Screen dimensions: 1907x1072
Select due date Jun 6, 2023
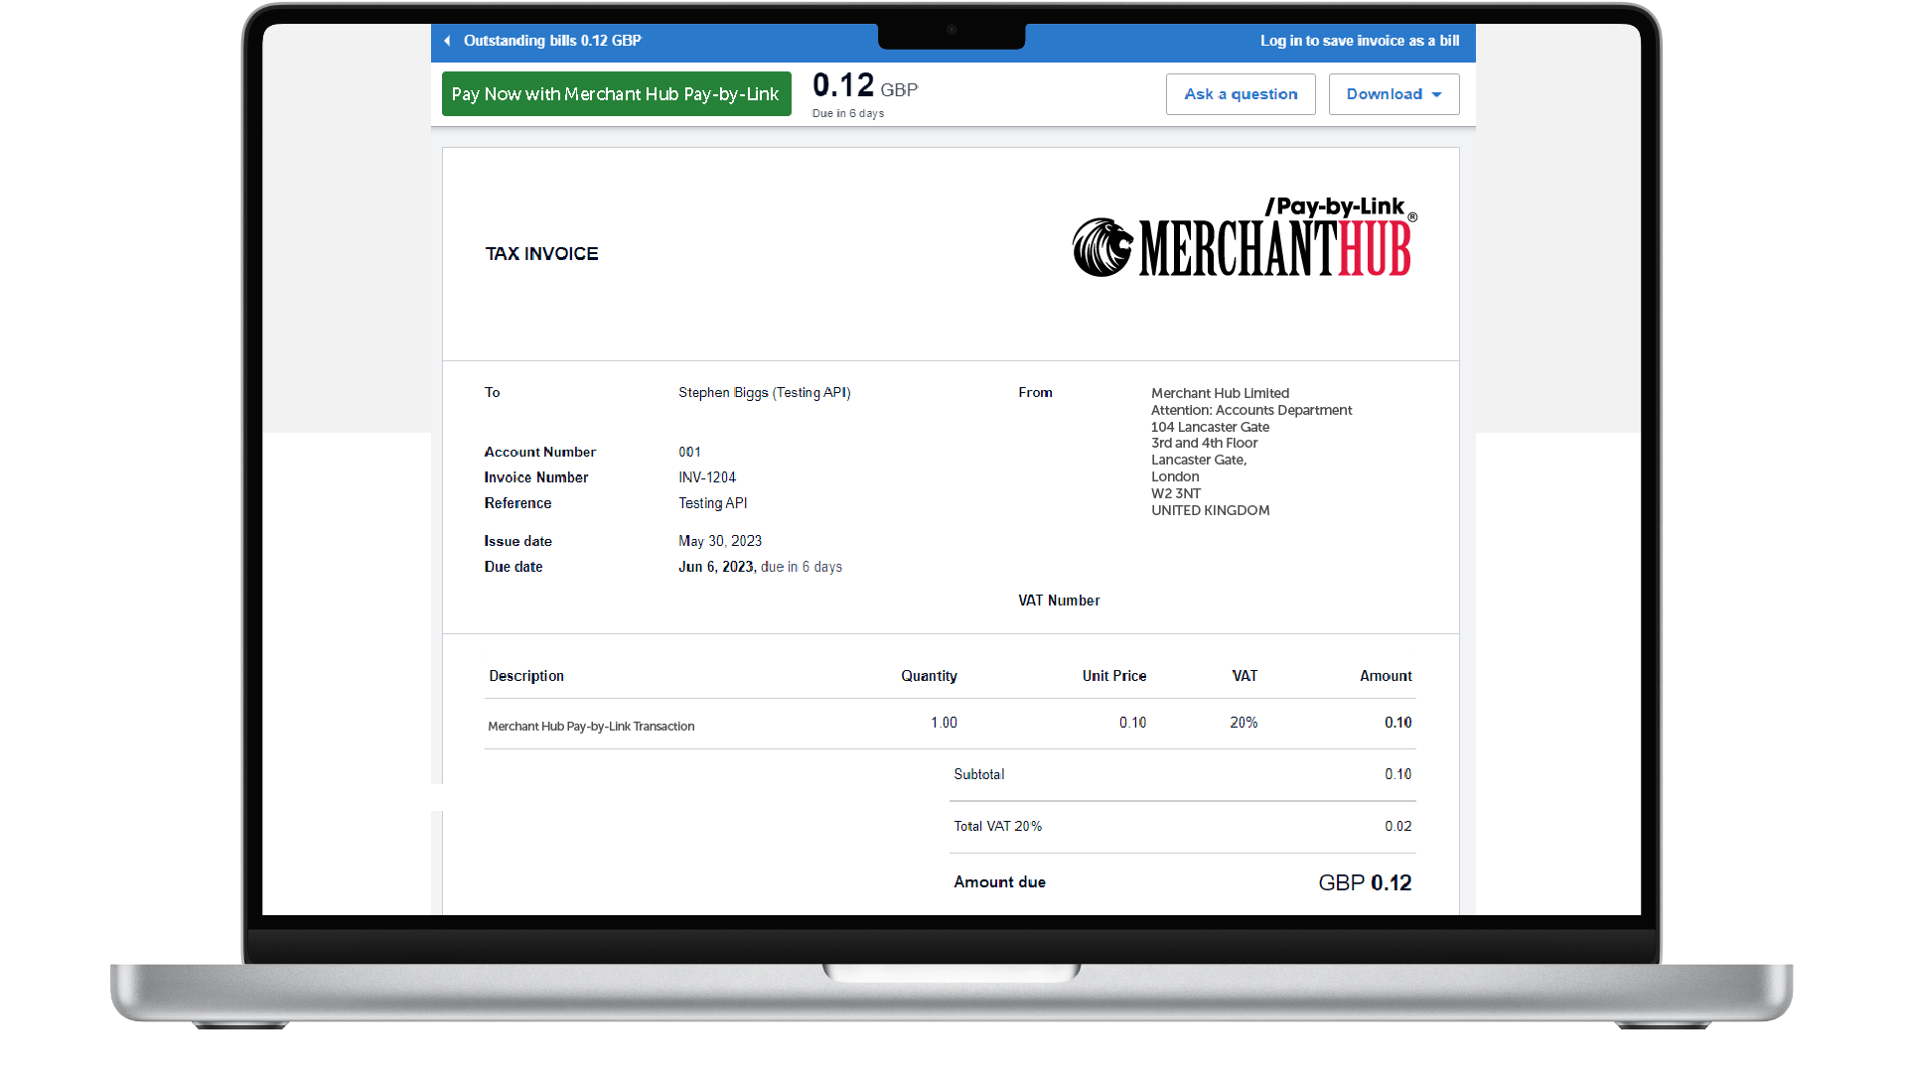coord(716,567)
